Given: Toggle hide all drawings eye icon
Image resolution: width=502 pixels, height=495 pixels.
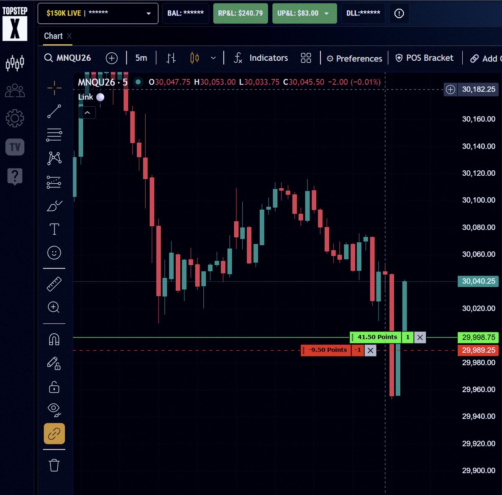Looking at the screenshot, I should tap(54, 410).
